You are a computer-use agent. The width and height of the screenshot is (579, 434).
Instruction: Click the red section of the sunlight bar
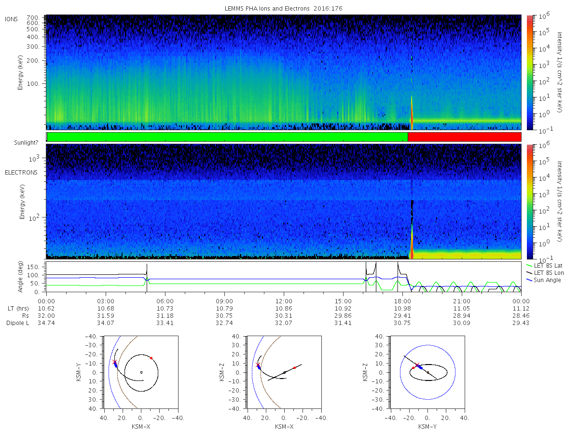[x=465, y=137]
